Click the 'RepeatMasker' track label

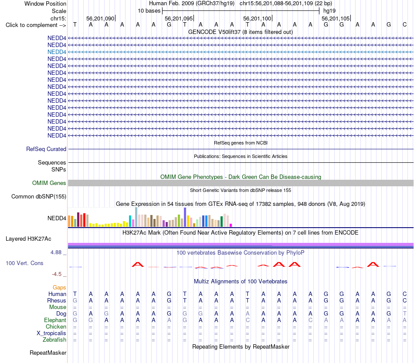(48, 353)
